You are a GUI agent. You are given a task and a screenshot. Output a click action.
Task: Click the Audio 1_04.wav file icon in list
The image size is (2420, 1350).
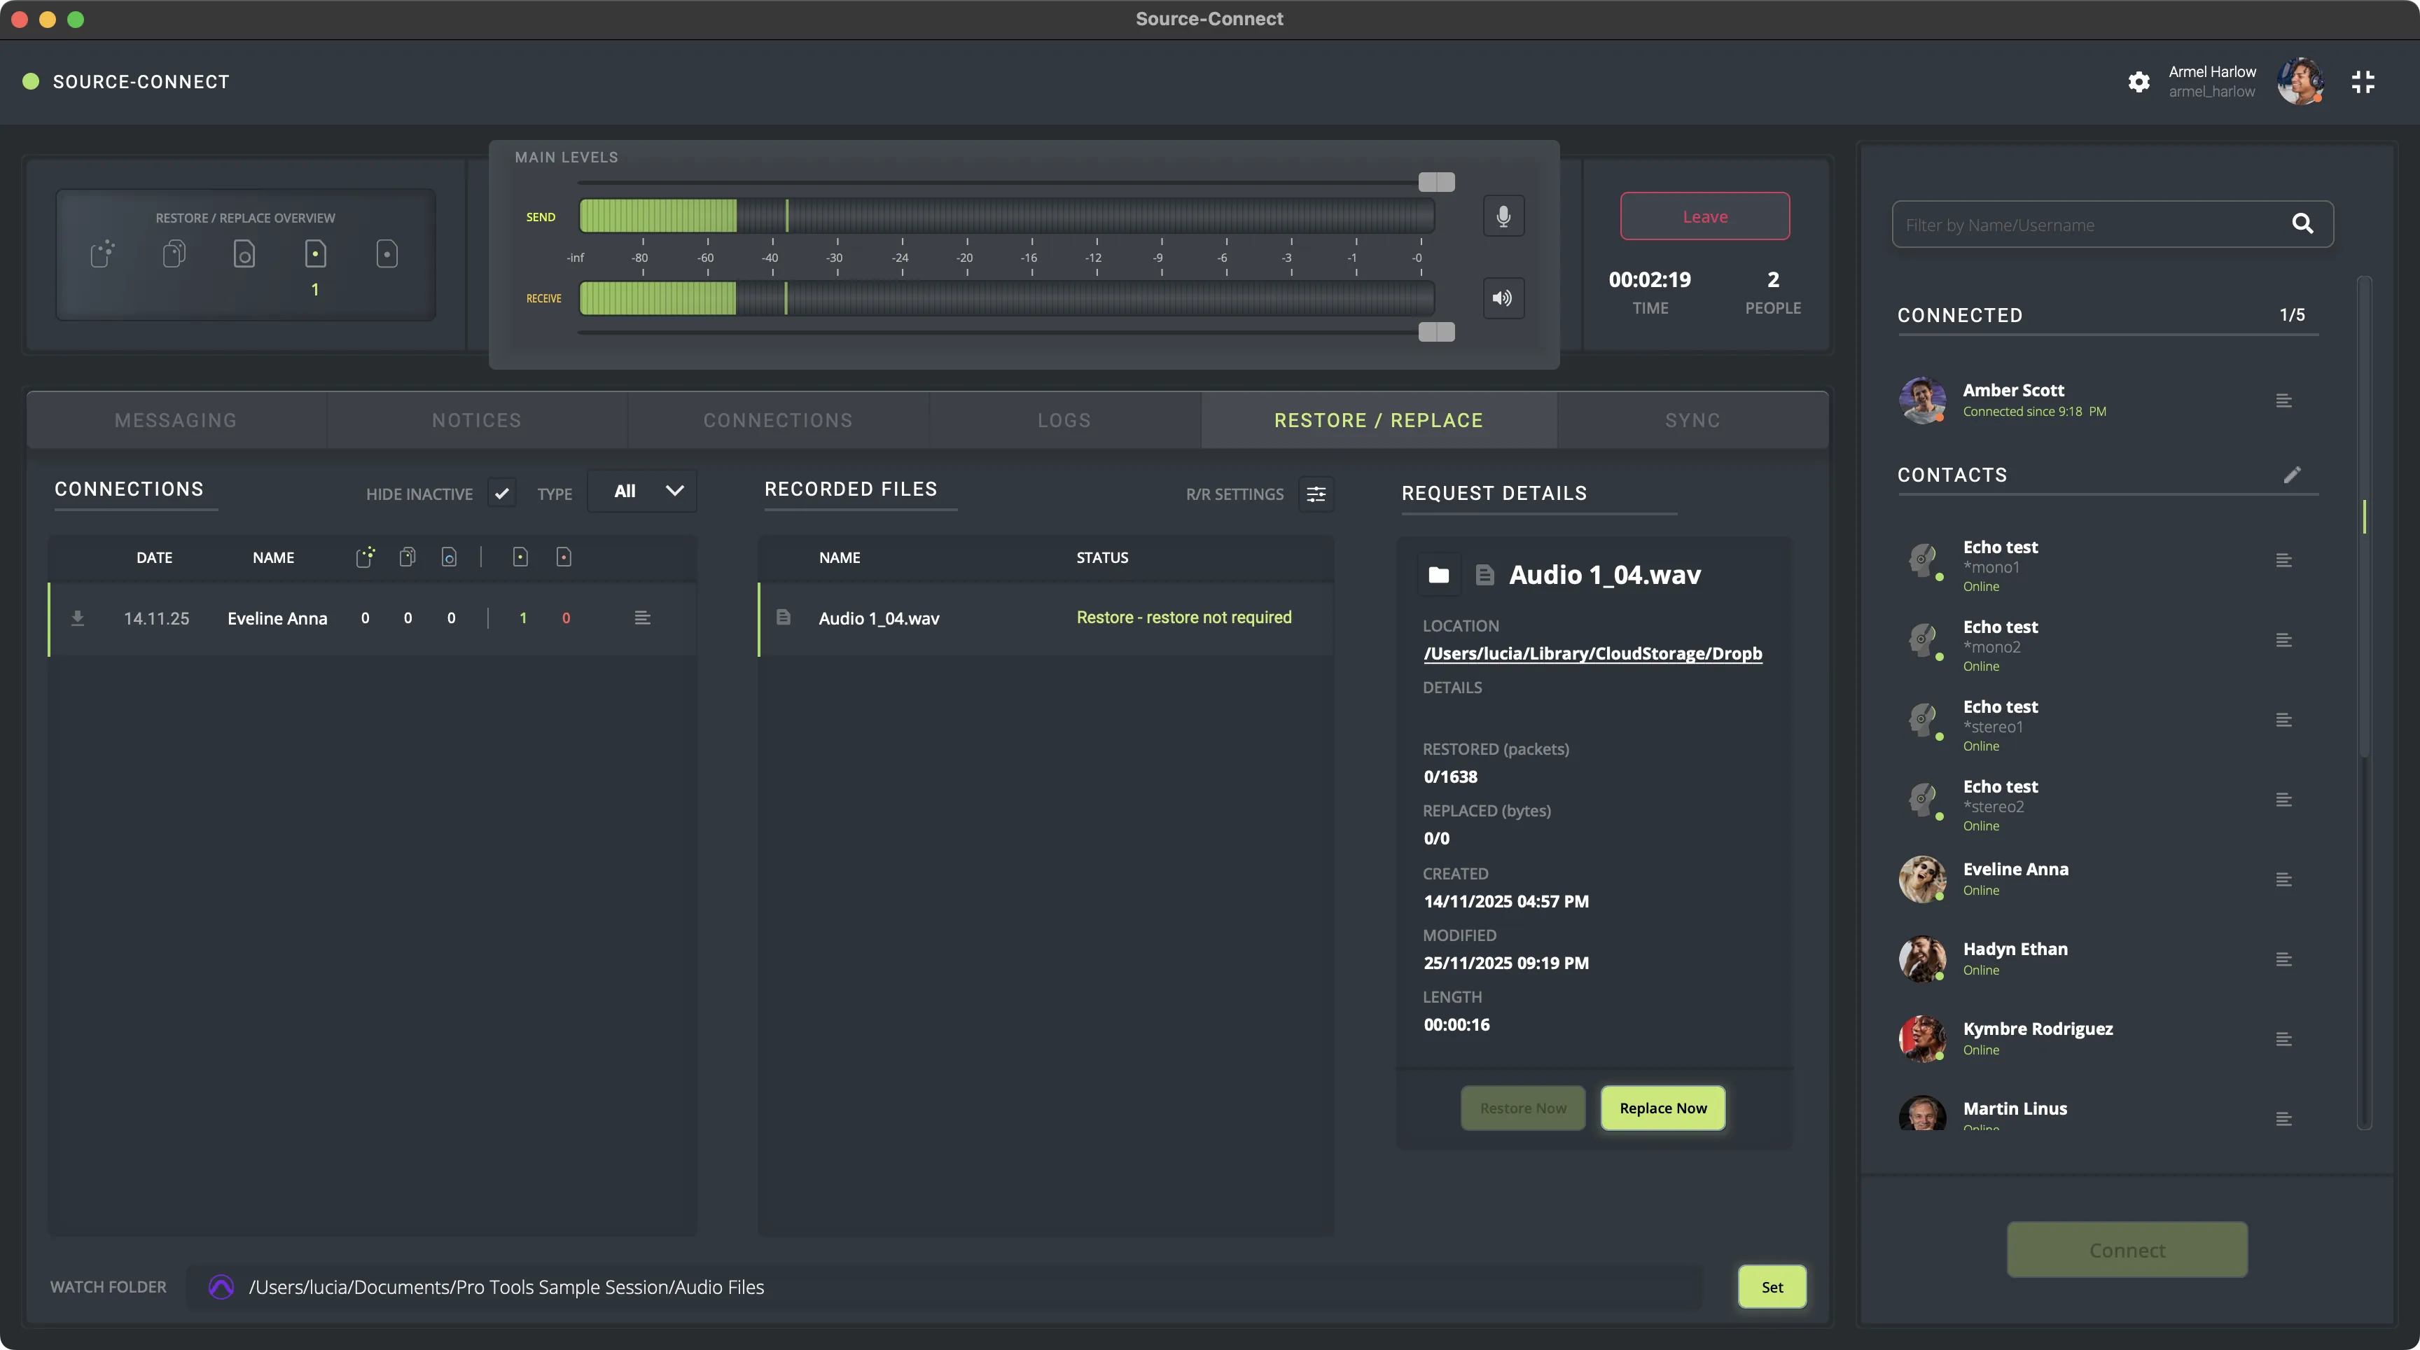(784, 617)
